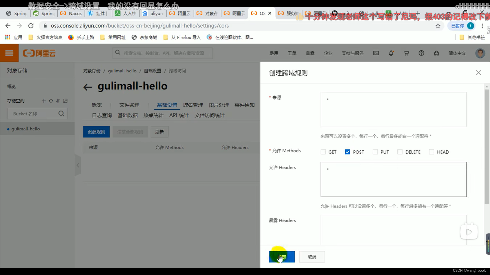Collapse the left sidebar handle
The image size is (490, 275).
click(78, 165)
